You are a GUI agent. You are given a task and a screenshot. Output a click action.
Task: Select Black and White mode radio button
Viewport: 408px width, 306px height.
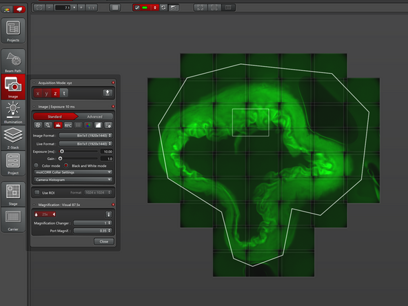(66, 165)
